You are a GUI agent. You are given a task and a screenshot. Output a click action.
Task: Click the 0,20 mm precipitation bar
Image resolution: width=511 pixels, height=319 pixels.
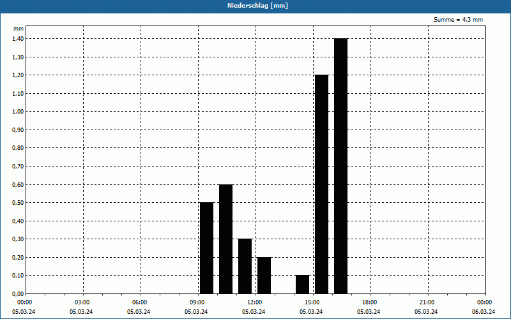[264, 276]
